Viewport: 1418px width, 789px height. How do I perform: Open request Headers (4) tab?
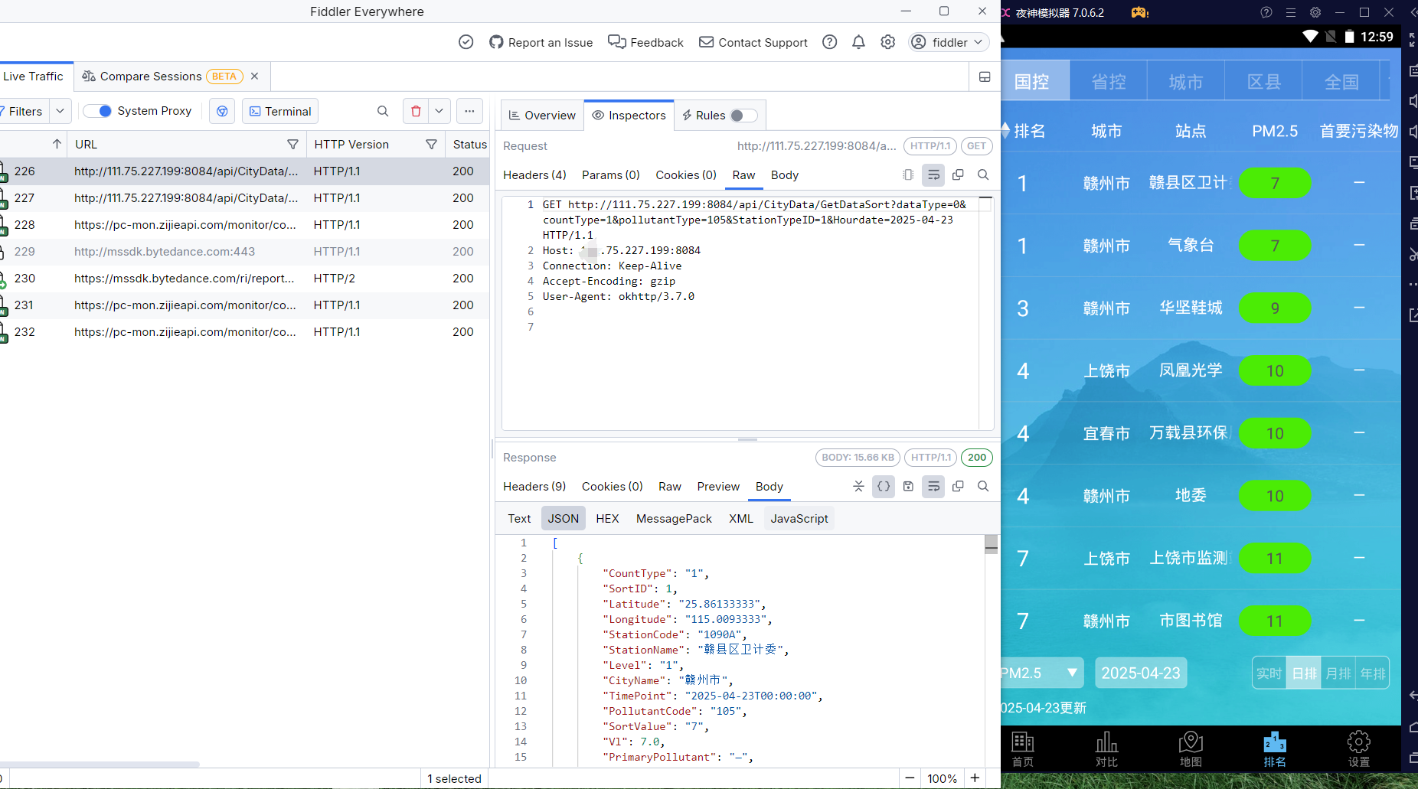pyautogui.click(x=534, y=175)
